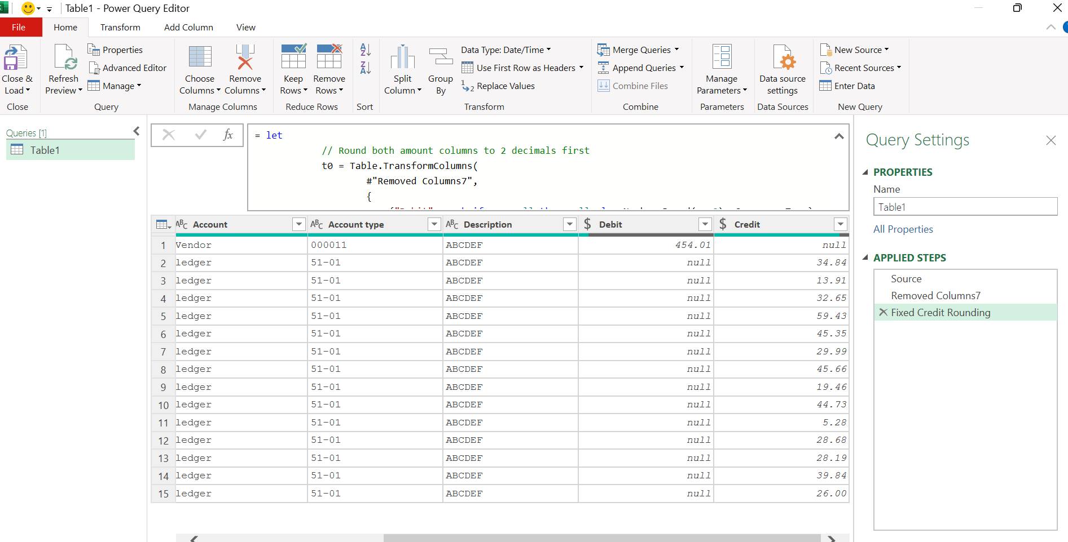Click Enter Data in New Query group
This screenshot has width=1068, height=542.
847,86
